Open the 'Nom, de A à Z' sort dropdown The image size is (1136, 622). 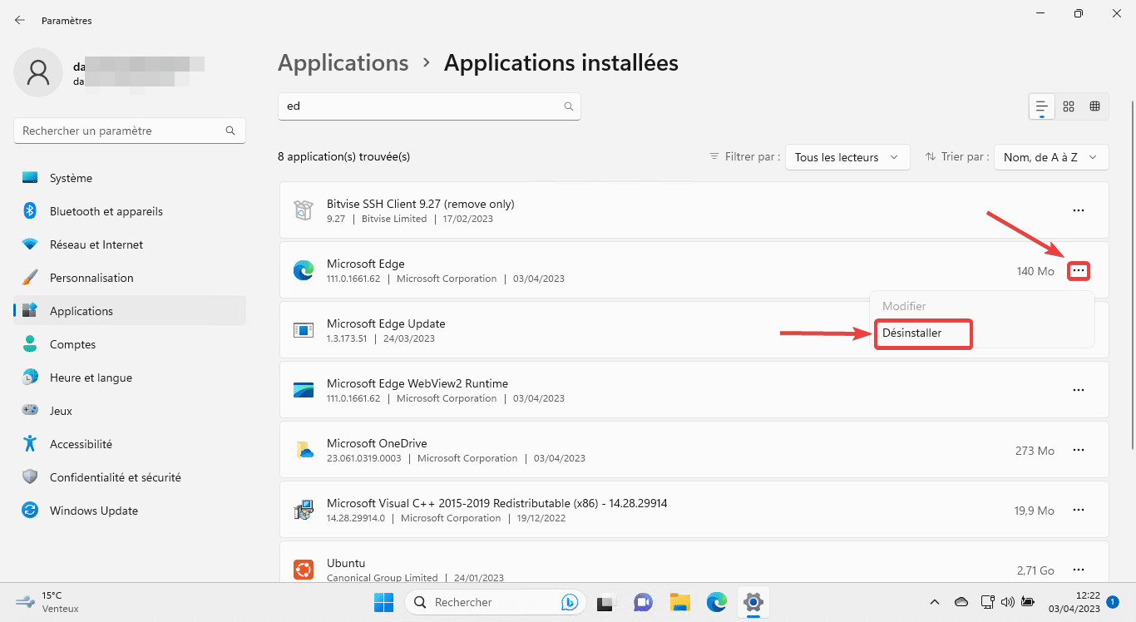tap(1051, 157)
